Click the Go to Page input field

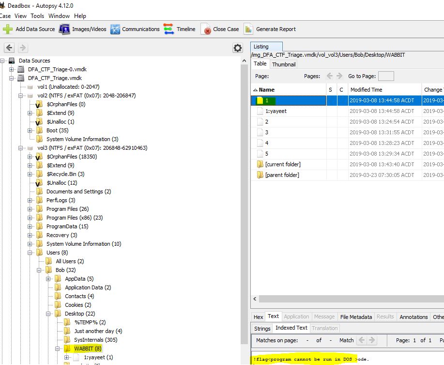pos(385,76)
